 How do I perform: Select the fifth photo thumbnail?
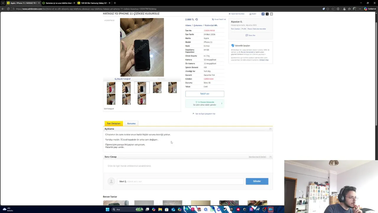tap(172, 88)
